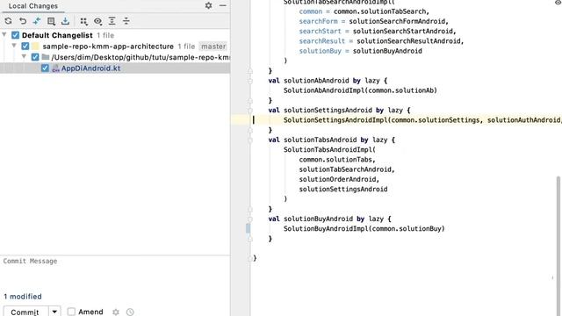Click the blue change marker in gutter
This screenshot has width=562, height=316.
pyautogui.click(x=248, y=228)
